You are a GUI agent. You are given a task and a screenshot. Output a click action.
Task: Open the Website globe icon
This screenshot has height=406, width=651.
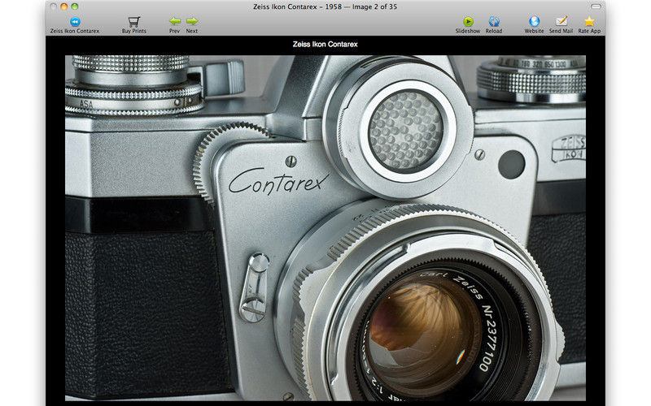coord(534,22)
